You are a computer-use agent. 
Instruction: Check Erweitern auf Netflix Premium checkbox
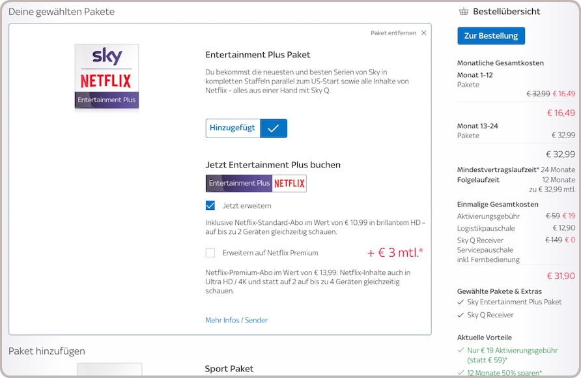click(x=210, y=253)
